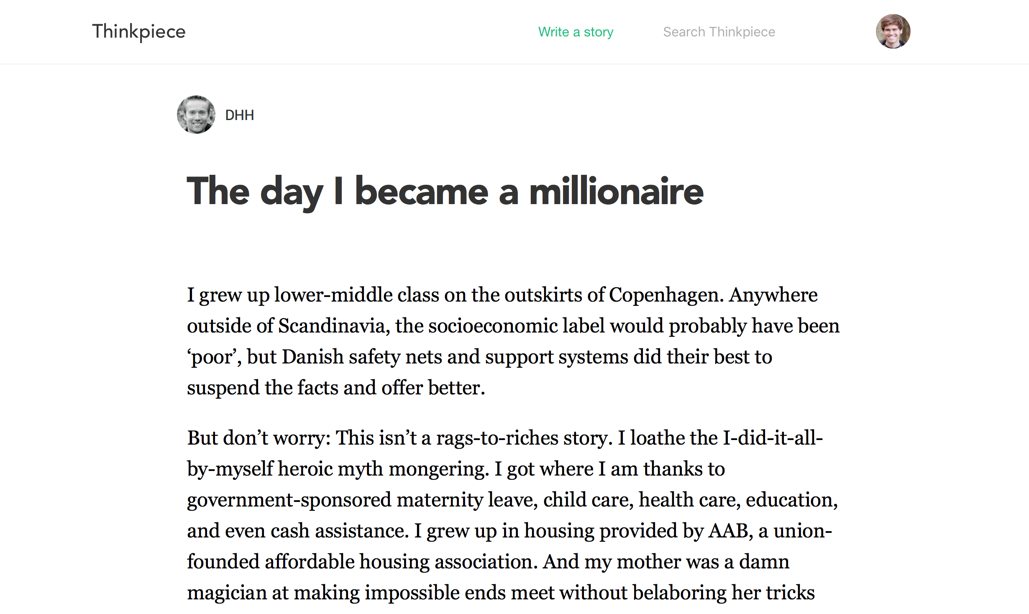Click the Write a story link
Screen dimensions: 1029x614
tap(576, 32)
